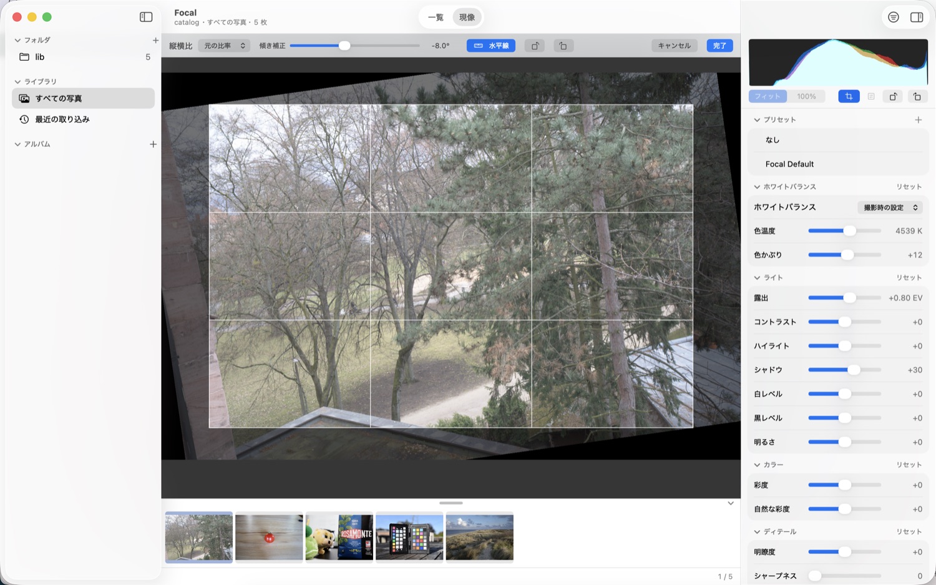Select すべての写真 in the library
936x585 pixels.
[84, 99]
